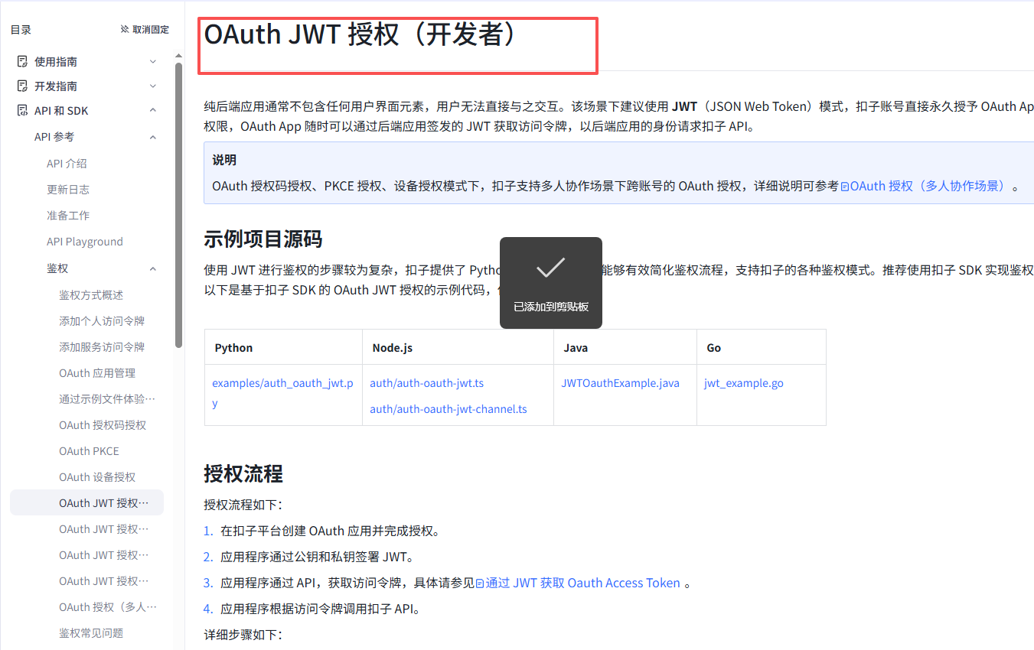Open the examples/auth_oauth_jwt.py Python link
Viewport: 1034px width, 650px height.
pyautogui.click(x=282, y=392)
